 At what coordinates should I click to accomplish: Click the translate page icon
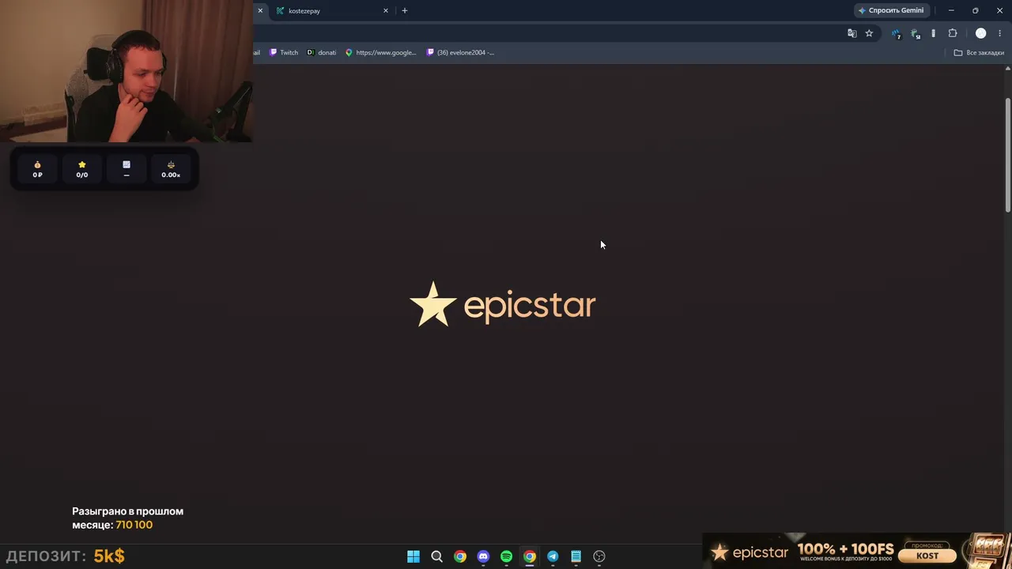point(852,33)
